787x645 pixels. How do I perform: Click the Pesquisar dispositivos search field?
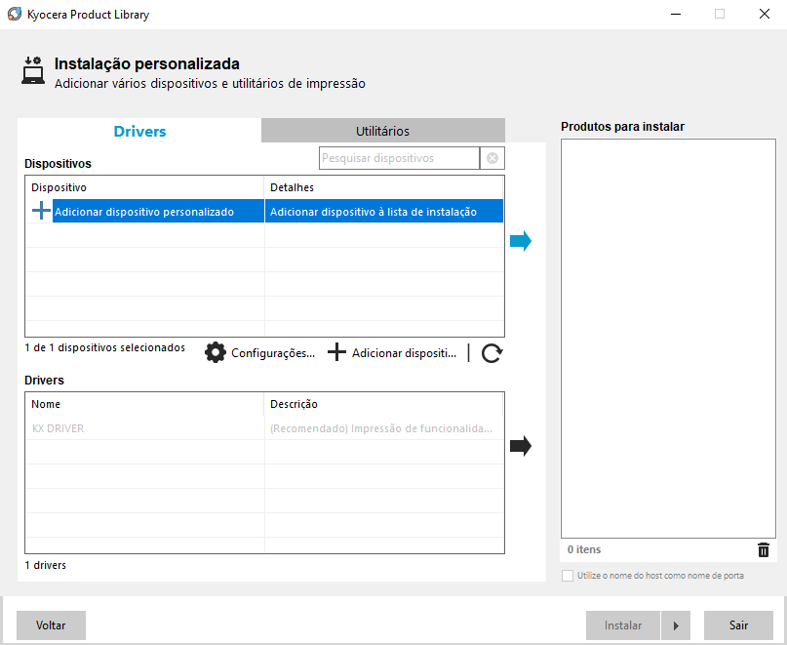click(x=399, y=158)
